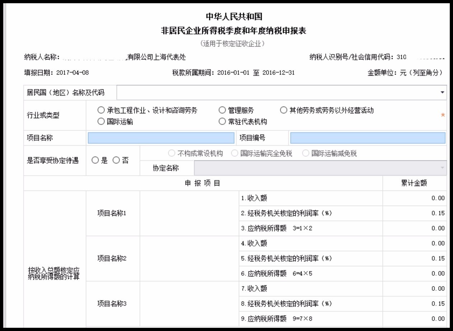
Task: Choose 否 for 是否享受协定待遇
Action: coord(116,161)
